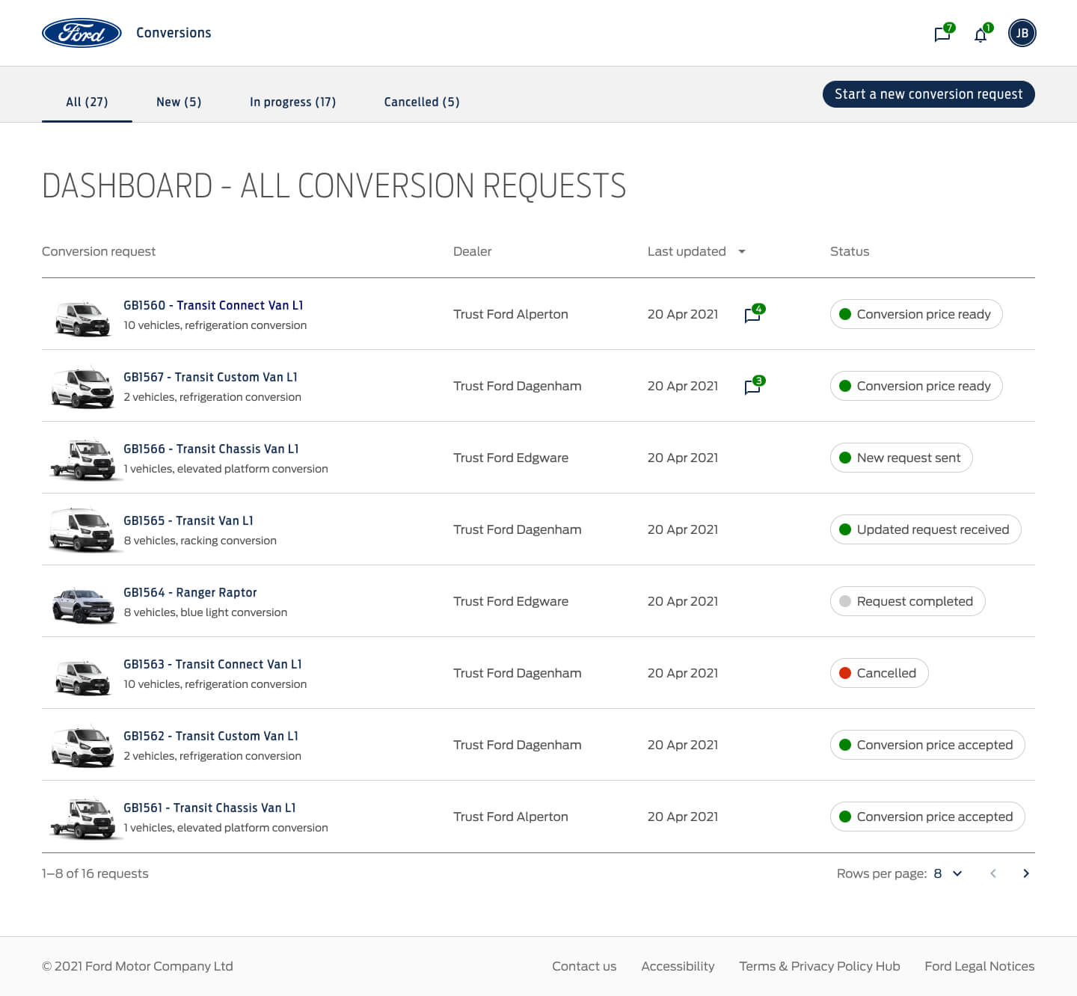Switch to New (5) tab
Viewport: 1077px width, 996px height.
coord(179,102)
